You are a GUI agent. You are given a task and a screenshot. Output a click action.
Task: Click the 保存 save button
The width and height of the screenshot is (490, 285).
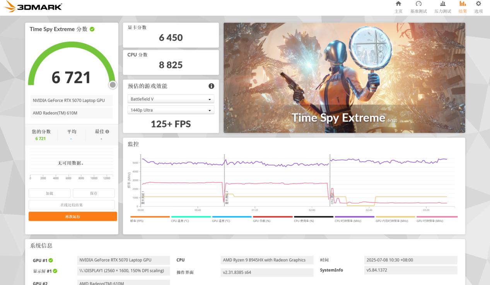click(x=94, y=193)
